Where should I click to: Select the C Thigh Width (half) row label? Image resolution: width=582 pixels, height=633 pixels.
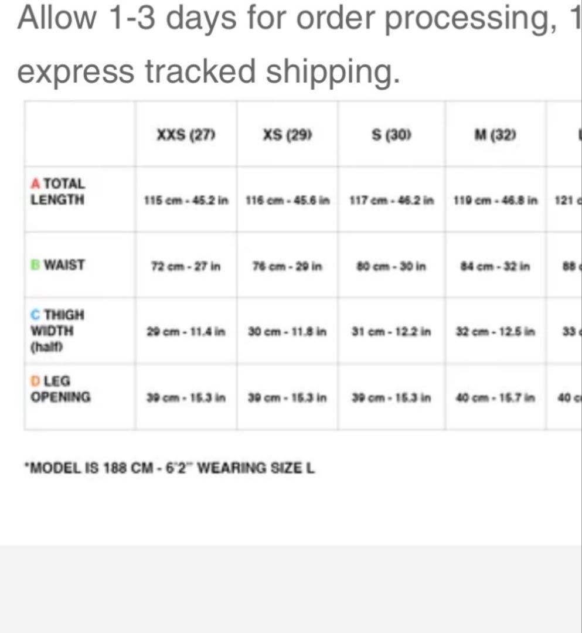point(57,331)
